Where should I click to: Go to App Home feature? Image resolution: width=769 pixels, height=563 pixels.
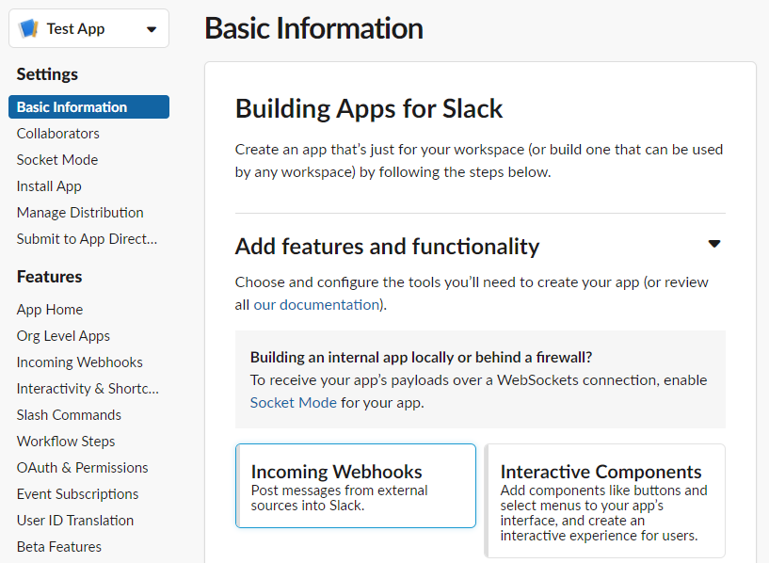point(50,310)
